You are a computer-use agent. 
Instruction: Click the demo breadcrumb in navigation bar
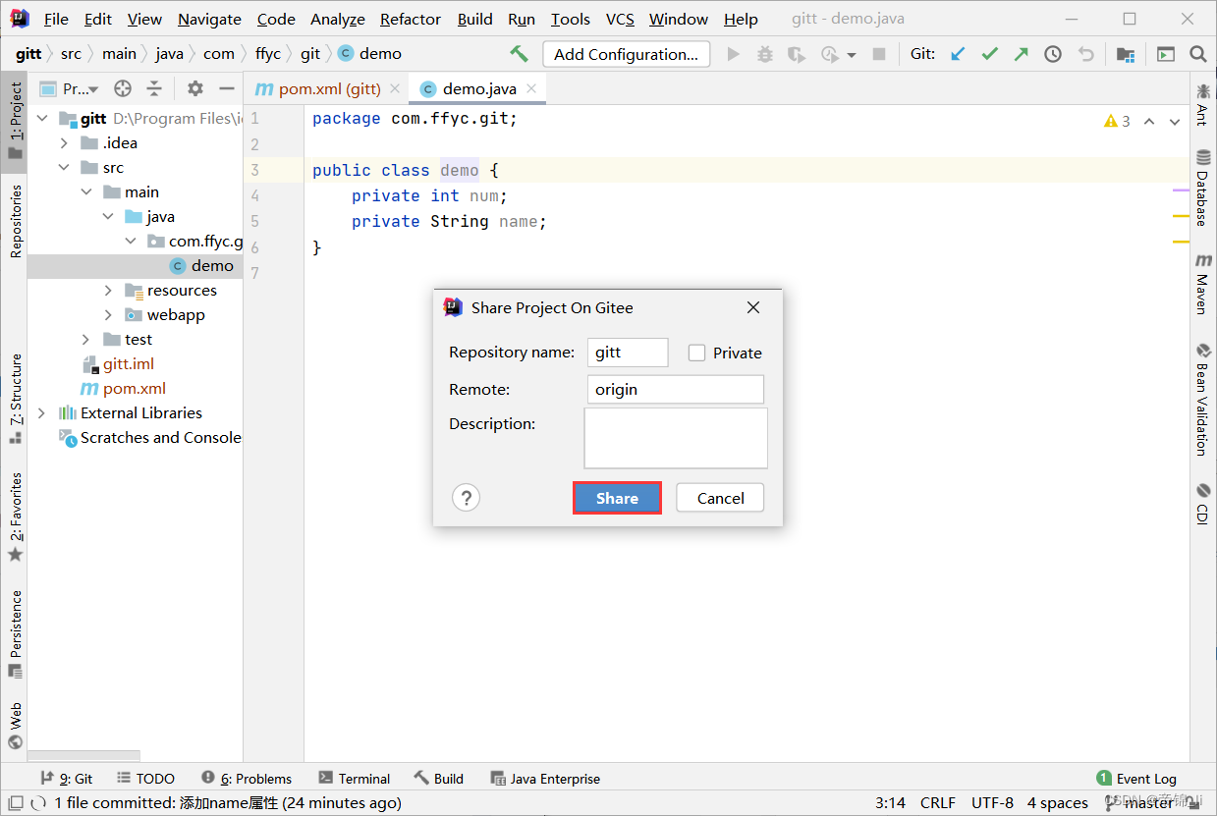point(369,54)
